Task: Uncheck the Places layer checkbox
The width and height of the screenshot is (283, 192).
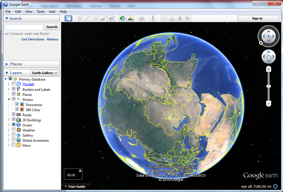Action: pyautogui.click(x=14, y=94)
